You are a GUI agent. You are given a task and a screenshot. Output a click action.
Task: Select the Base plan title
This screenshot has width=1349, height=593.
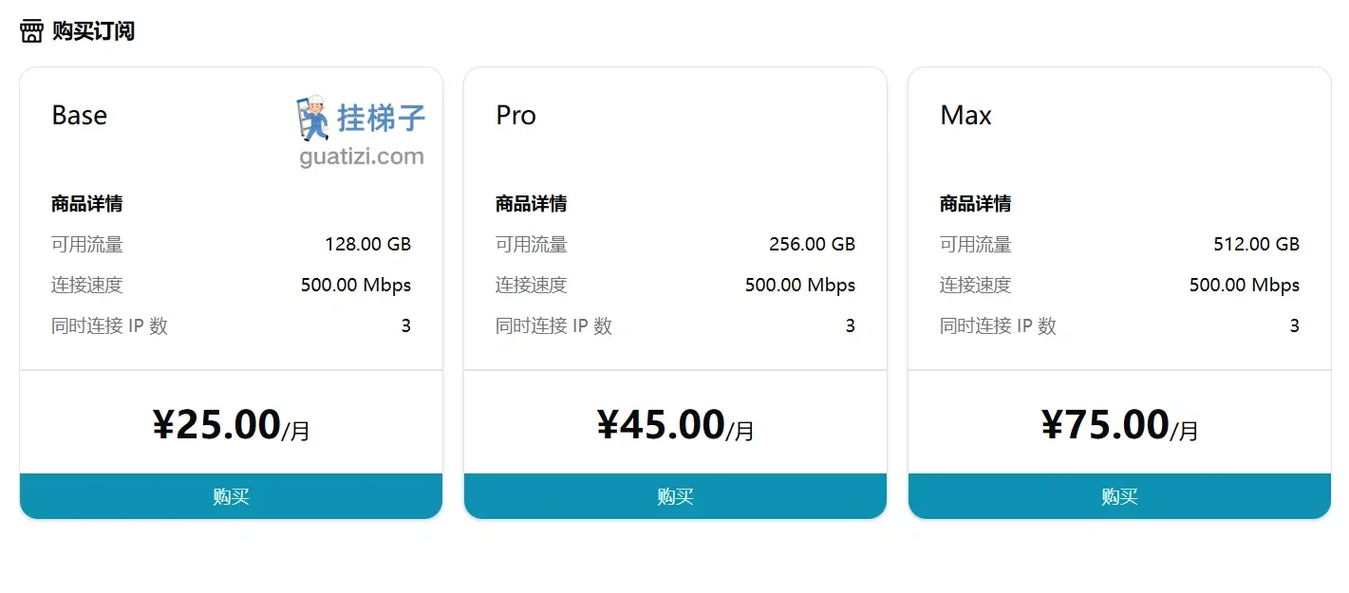(79, 116)
